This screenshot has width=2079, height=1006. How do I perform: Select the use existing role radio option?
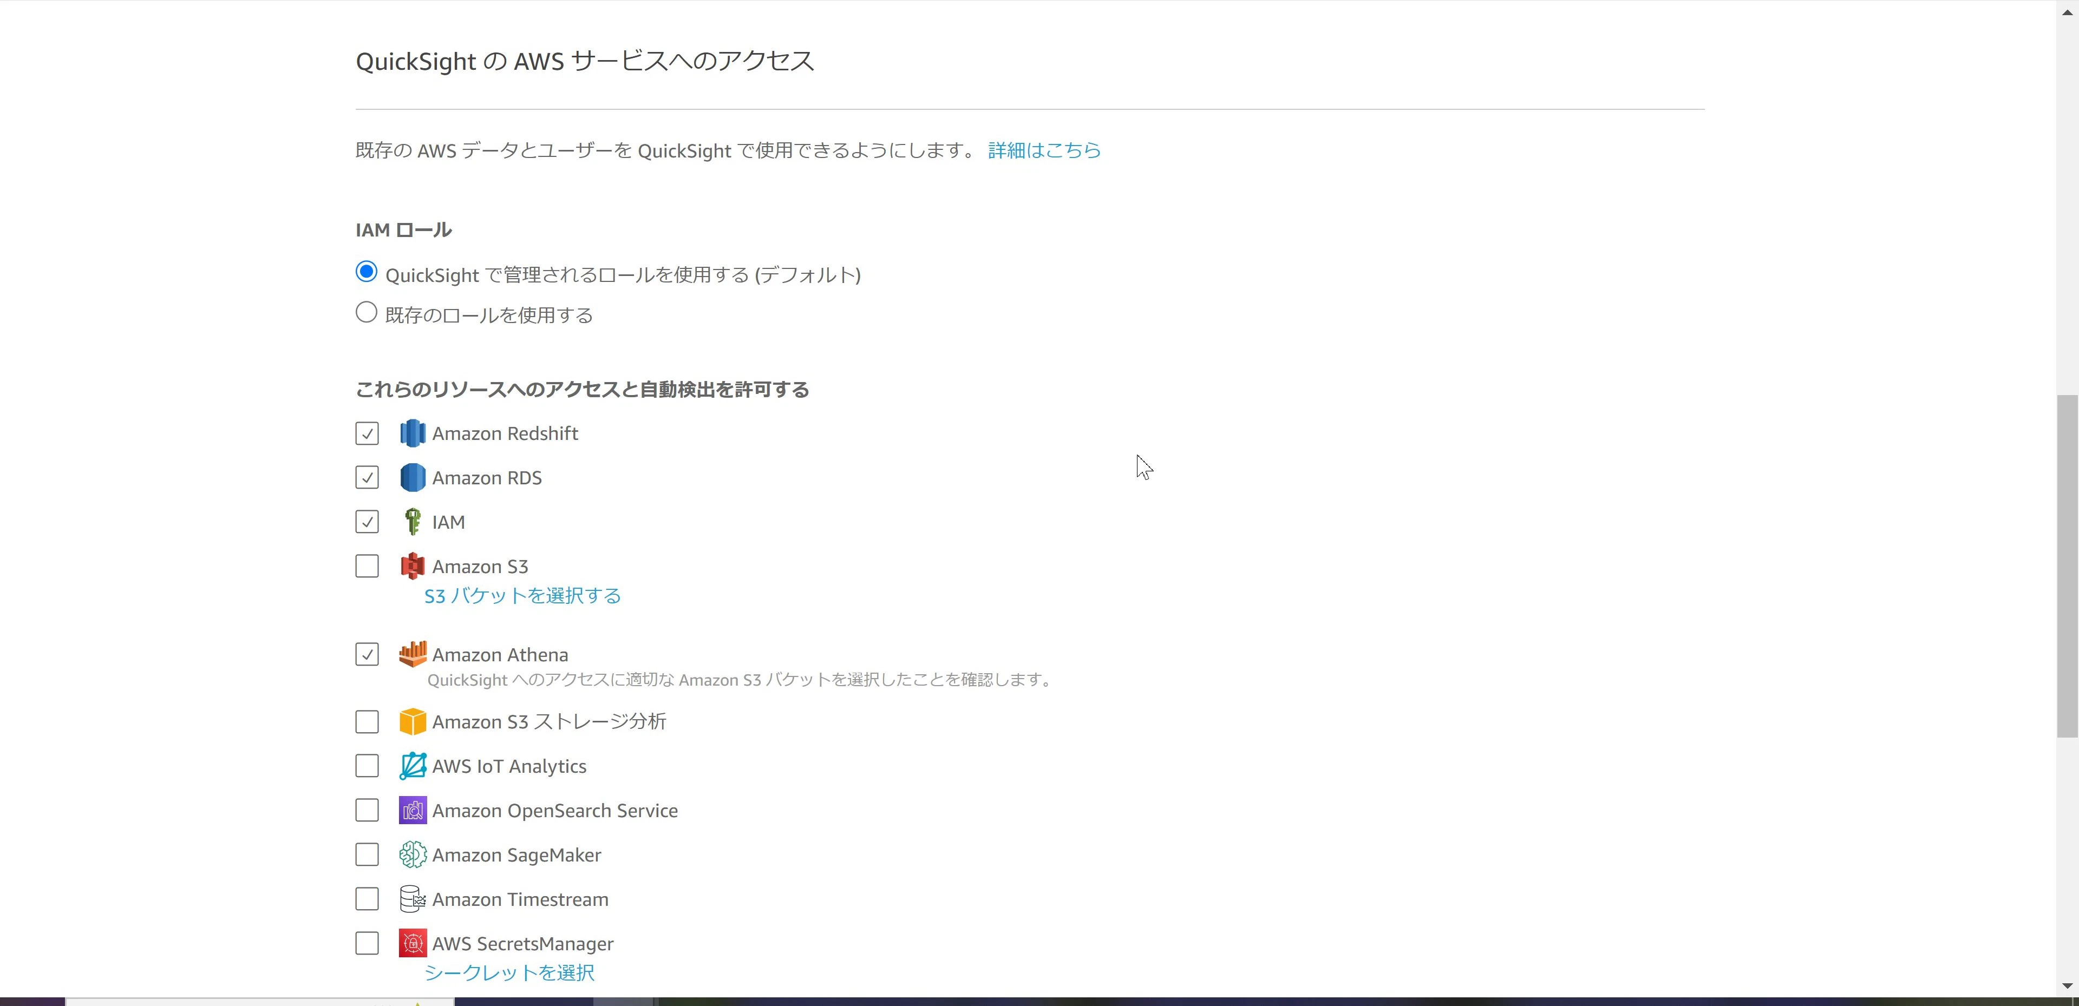pyautogui.click(x=367, y=312)
